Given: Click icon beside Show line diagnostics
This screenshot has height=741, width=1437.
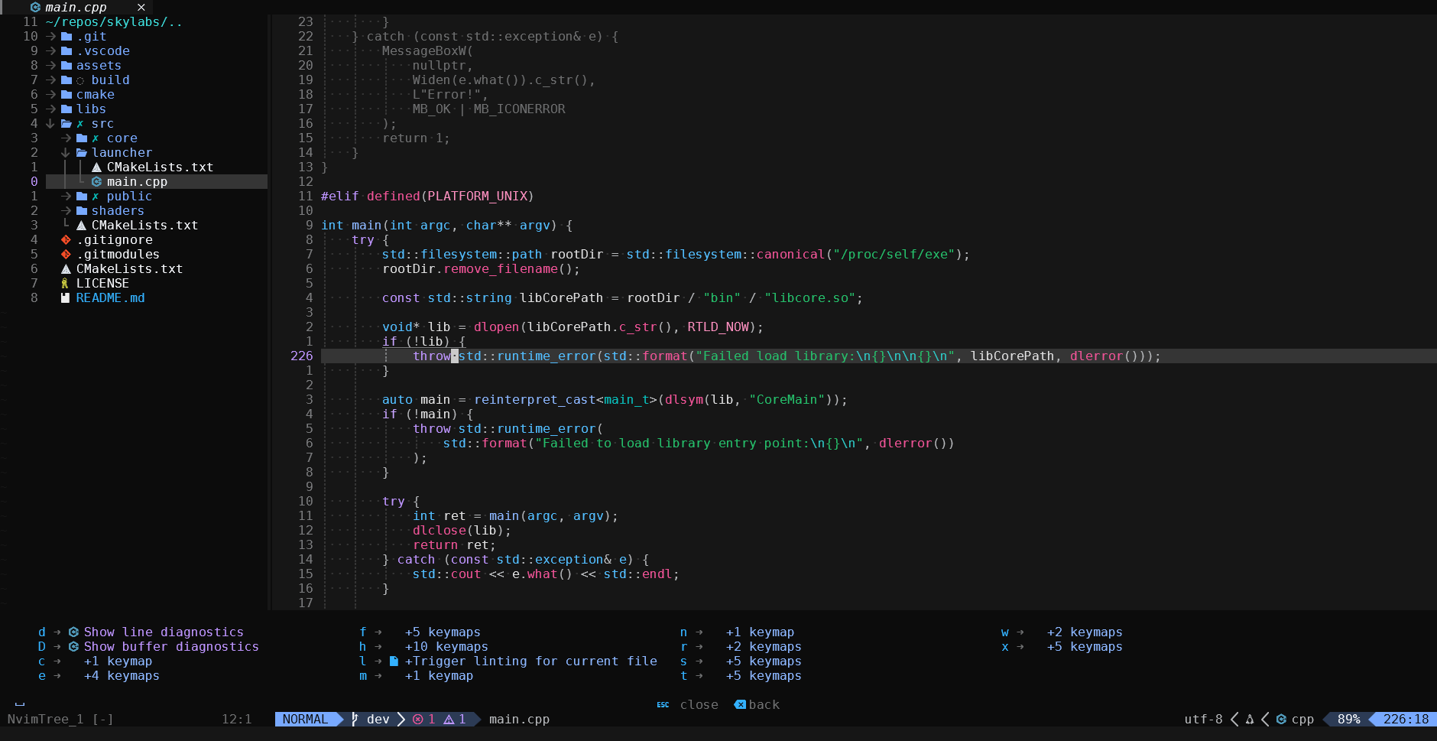Looking at the screenshot, I should pos(73,632).
